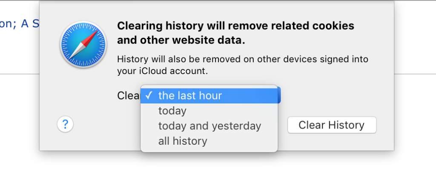Click the Safari compass icon
The width and height of the screenshot is (436, 180).
pyautogui.click(x=83, y=44)
